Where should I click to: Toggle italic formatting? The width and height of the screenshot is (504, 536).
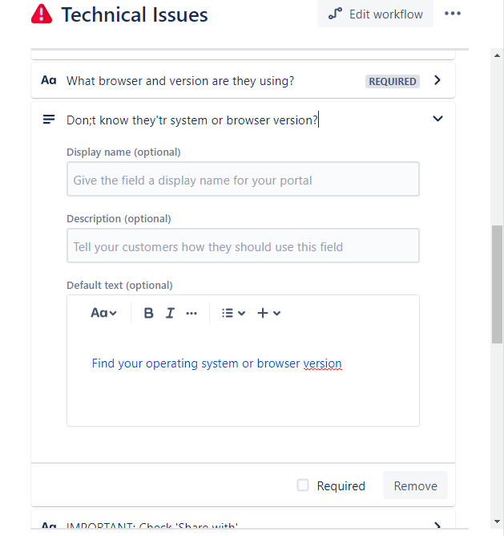[x=170, y=313]
